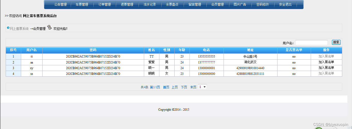Image resolution: width=352 pixels, height=129 pixels.
Task: Click name cell 晓一
Action: click(x=152, y=68)
